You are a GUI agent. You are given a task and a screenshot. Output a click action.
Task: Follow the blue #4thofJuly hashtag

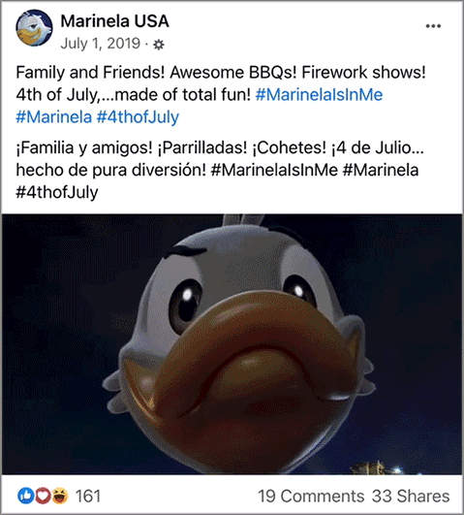coord(138,117)
